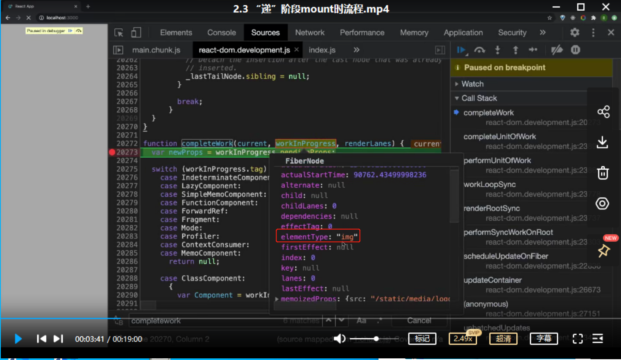Remove the breakpoint on line 20273

(112, 152)
